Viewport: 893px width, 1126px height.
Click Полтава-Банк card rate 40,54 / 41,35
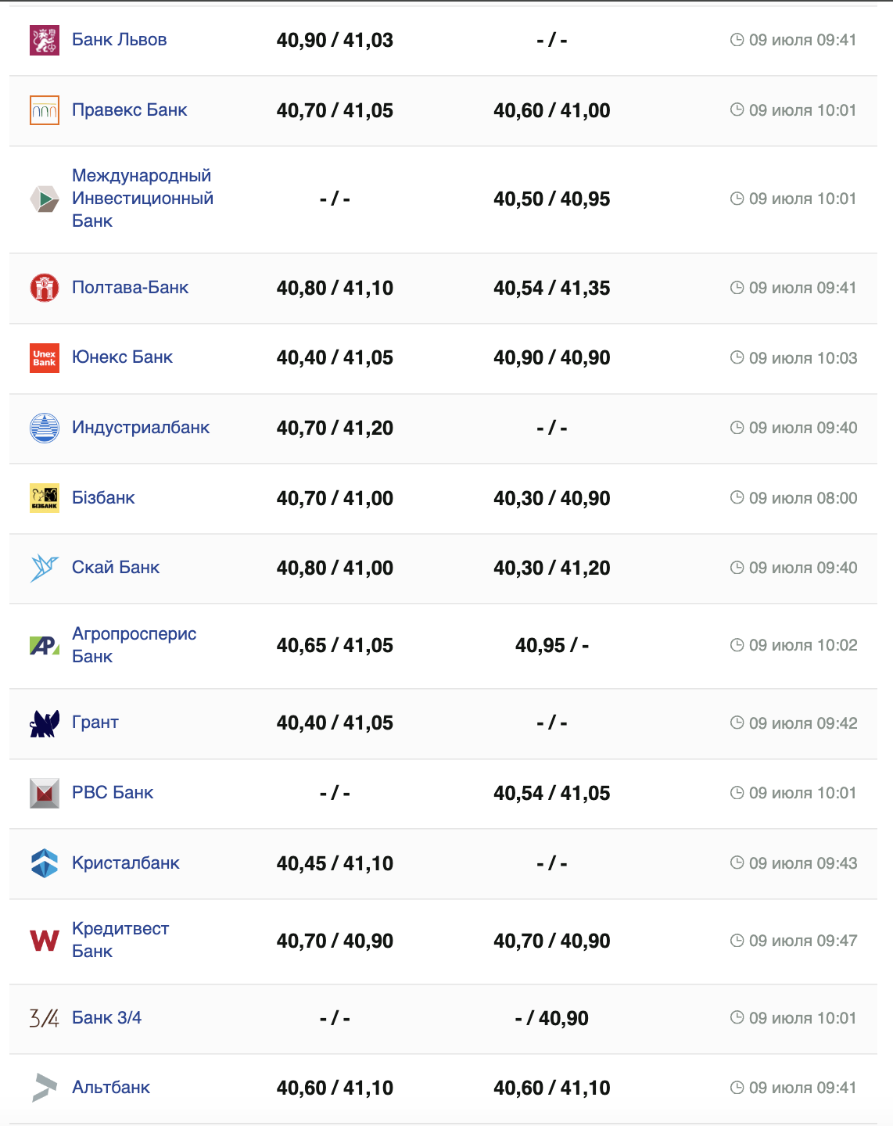[551, 288]
